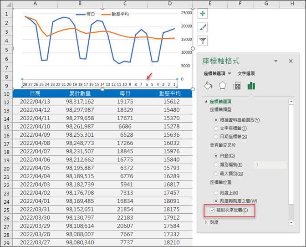
Task: Click cell 2022/04/01
Action: (35, 201)
